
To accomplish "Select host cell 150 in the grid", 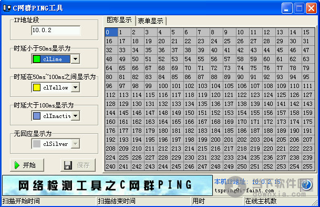I will (190, 113).
